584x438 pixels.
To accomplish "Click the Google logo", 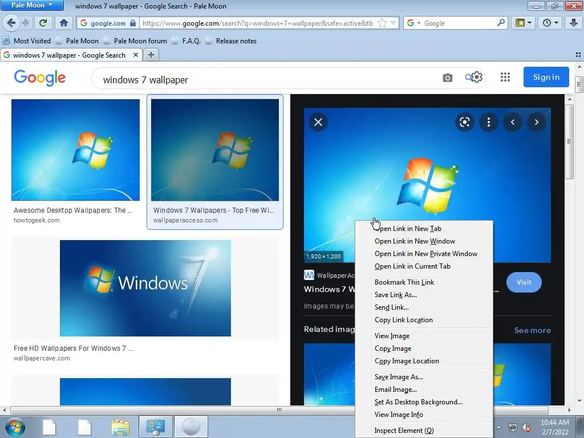I will coord(39,78).
